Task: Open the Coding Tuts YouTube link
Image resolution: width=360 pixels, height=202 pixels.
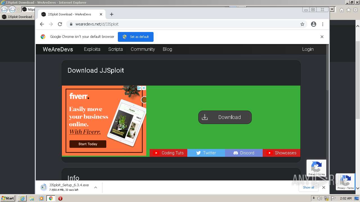Action: [x=168, y=153]
